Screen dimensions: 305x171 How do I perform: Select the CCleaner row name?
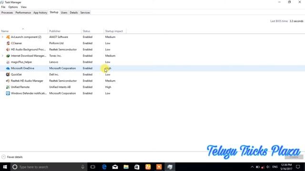tap(16, 43)
